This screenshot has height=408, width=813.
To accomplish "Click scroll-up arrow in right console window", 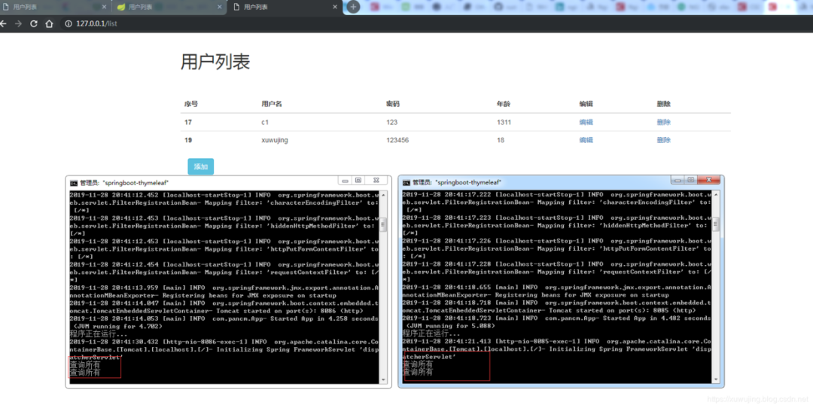I will (716, 195).
